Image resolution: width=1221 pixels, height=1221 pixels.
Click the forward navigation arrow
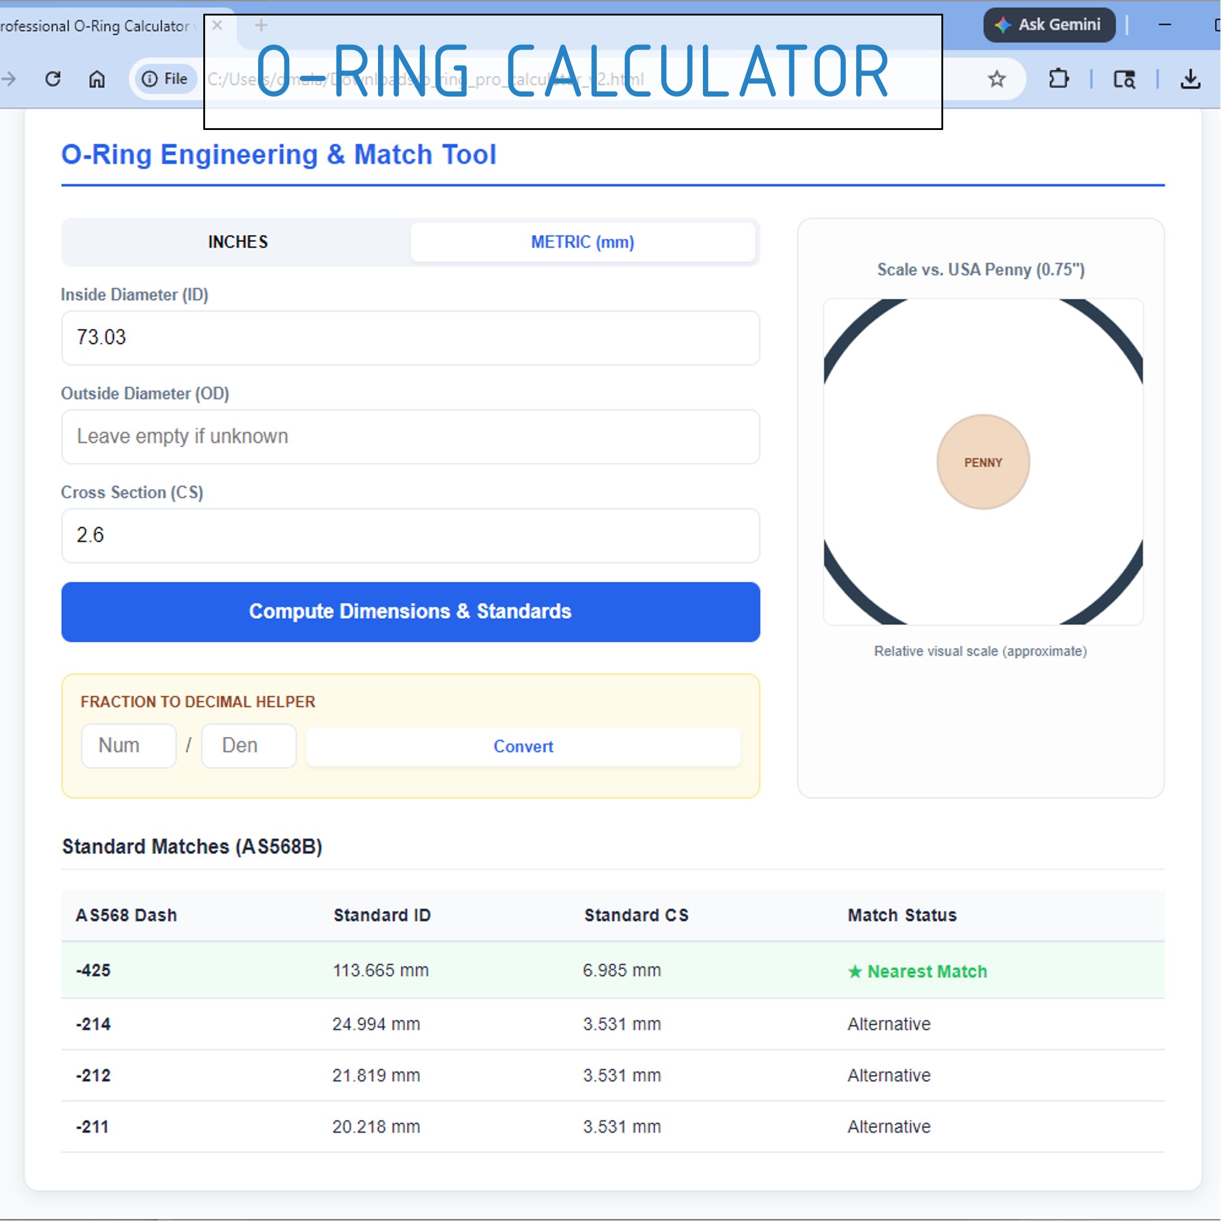[8, 79]
